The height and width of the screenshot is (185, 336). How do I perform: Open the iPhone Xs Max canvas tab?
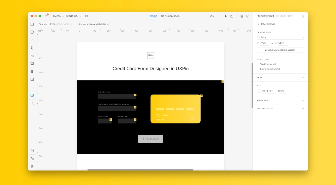[94, 24]
